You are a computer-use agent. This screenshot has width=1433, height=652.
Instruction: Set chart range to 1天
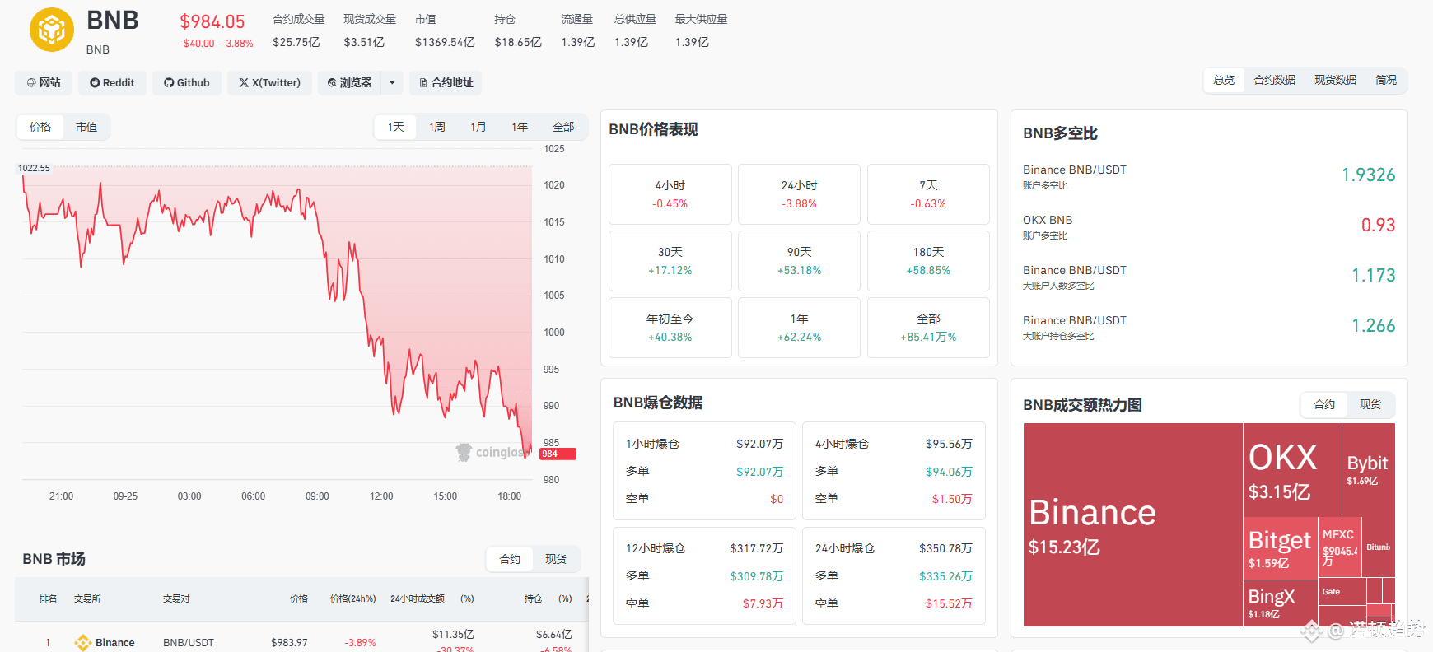click(396, 127)
